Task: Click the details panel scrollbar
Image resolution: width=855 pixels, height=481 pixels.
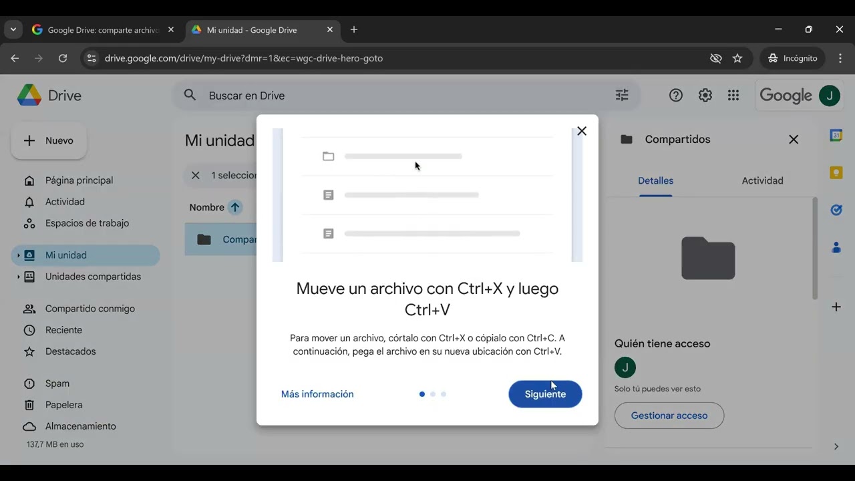Action: coord(814,249)
